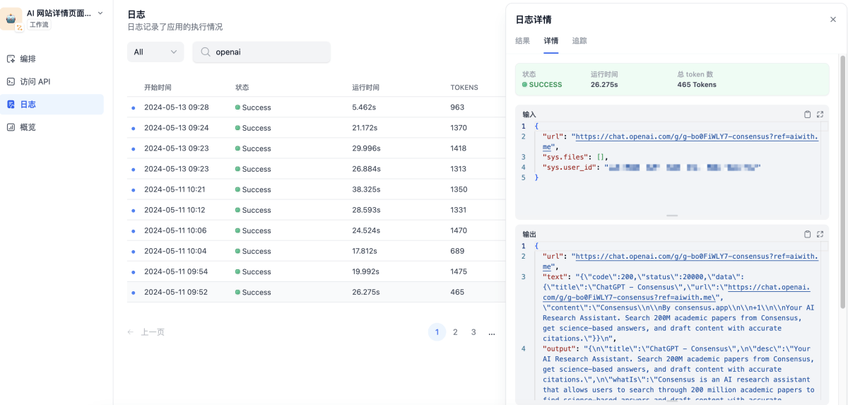
Task: Open log row 2024-05-11 10:06
Action: click(317, 230)
